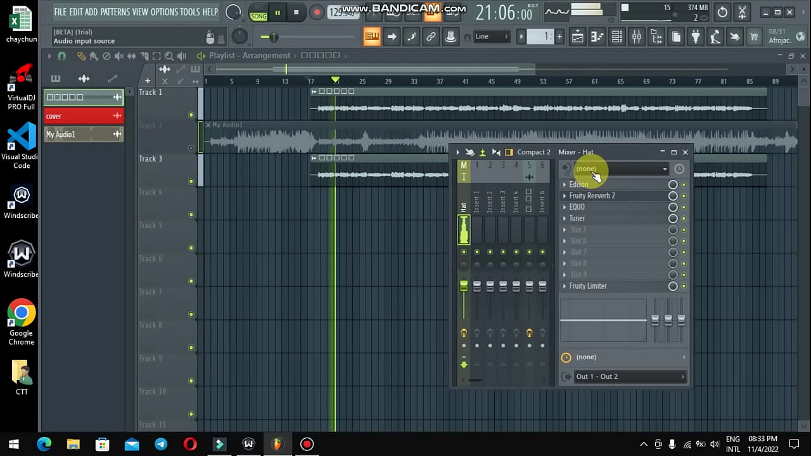
Task: Adjust the Hat track volume fader
Action: click(464, 286)
